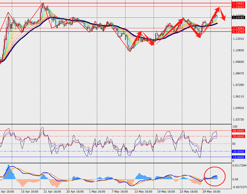The width and height of the screenshot is (247, 194).
Task: Click the 1.09650 price scale value
Action: coord(238,62)
